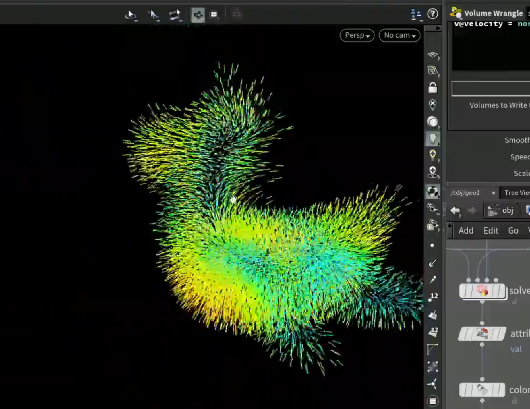Toggle the construction plane icon
The height and width of the screenshot is (409, 530).
432,70
